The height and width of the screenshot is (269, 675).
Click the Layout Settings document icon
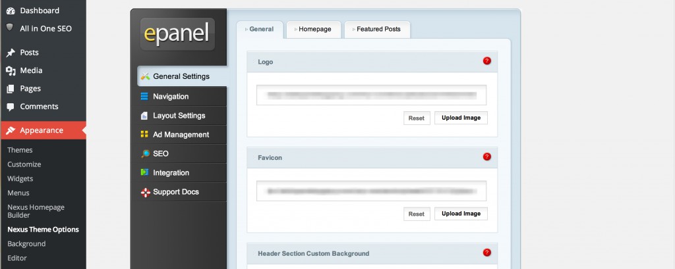[144, 116]
